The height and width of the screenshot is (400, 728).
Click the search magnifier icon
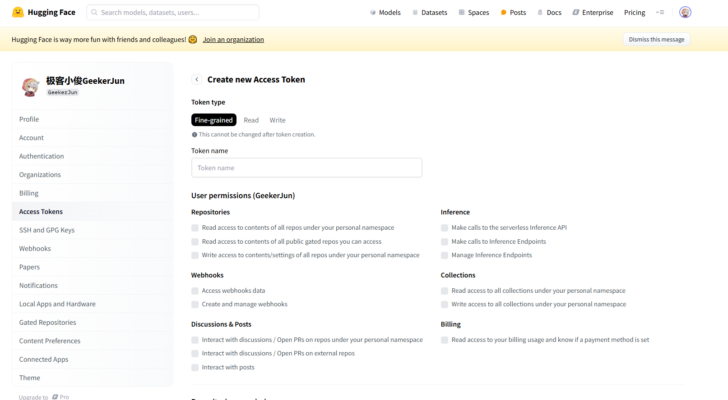94,12
